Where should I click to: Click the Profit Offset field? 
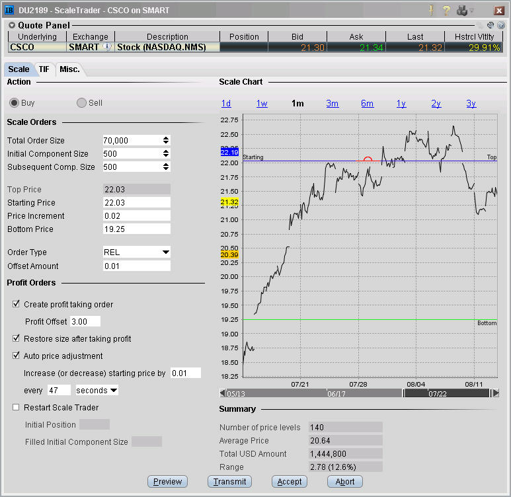[85, 321]
